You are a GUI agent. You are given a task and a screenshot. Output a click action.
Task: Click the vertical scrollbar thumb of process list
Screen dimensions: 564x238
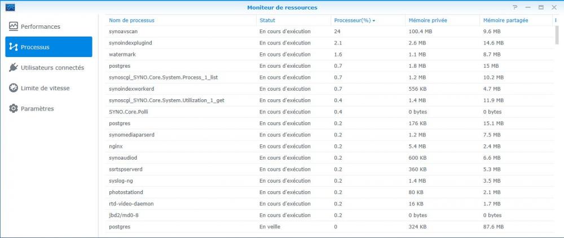click(557, 35)
